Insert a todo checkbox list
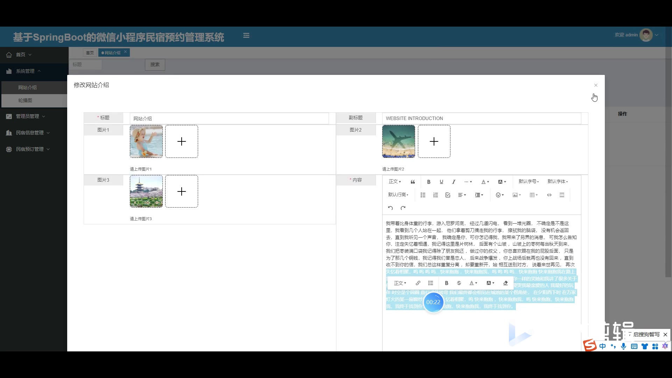672x378 pixels. click(448, 195)
